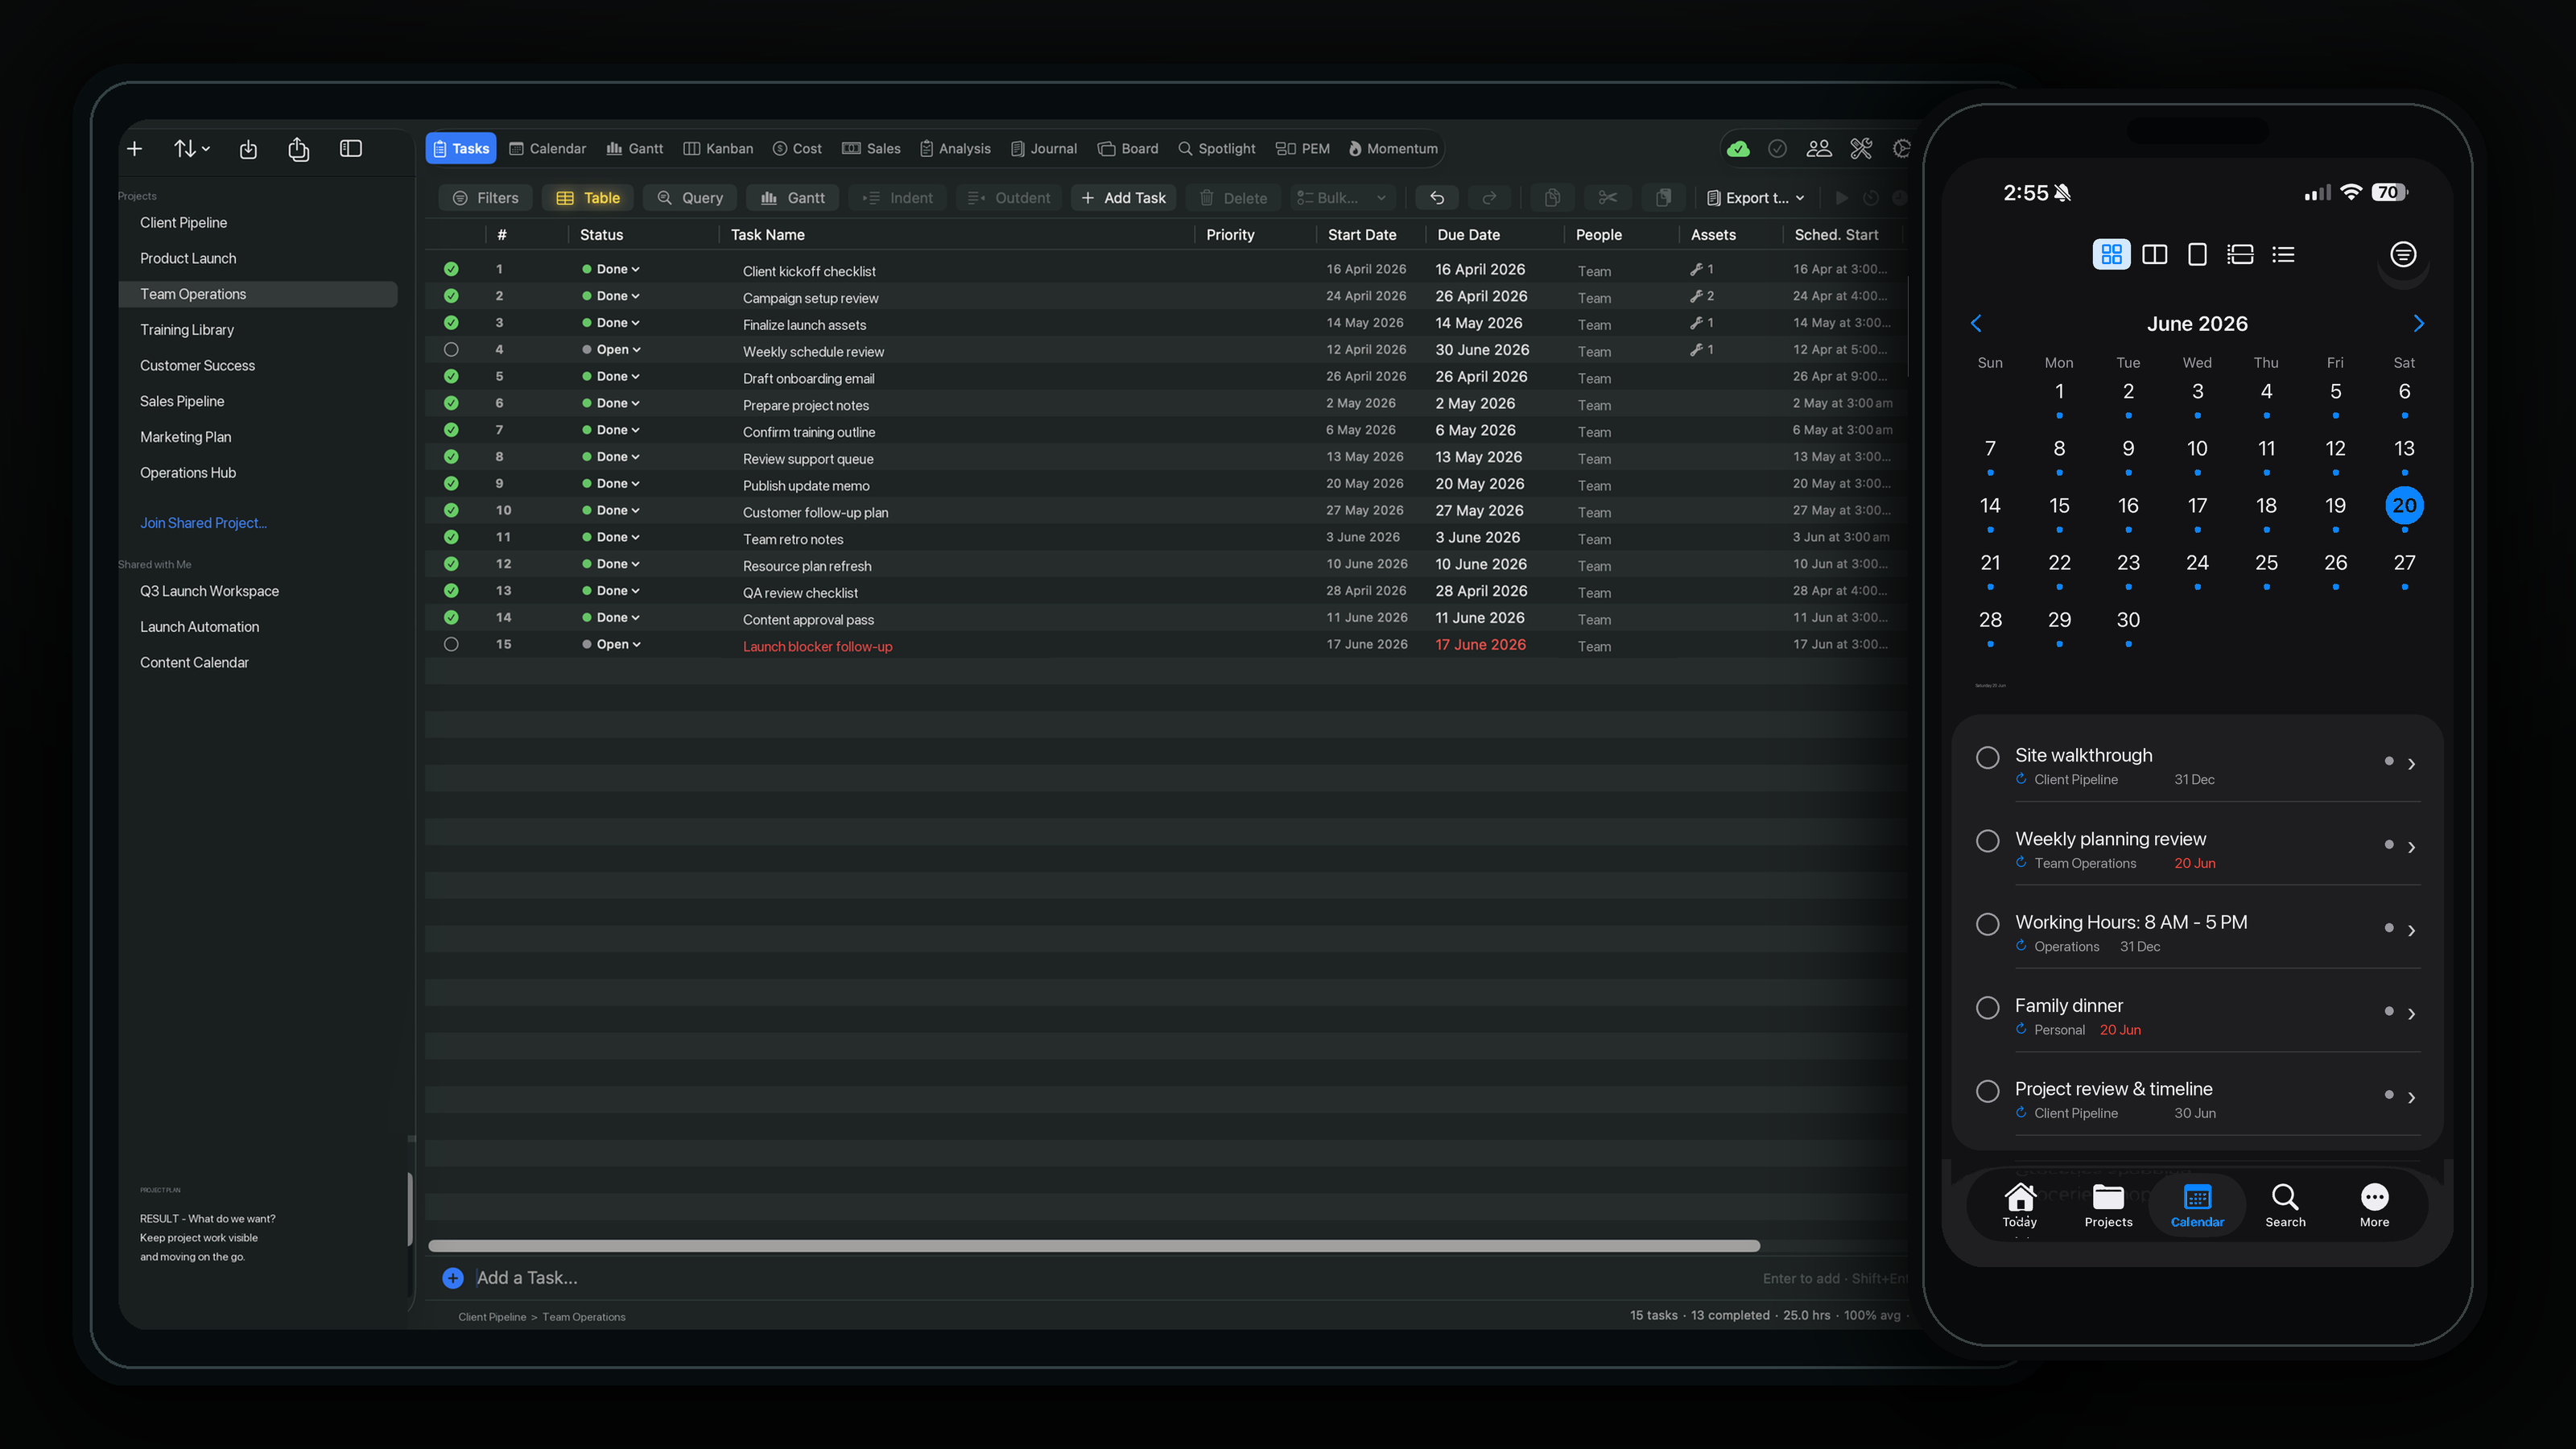Expand Project review & timeline chevron on phone
This screenshot has height=1449, width=2576.
(x=2411, y=1098)
